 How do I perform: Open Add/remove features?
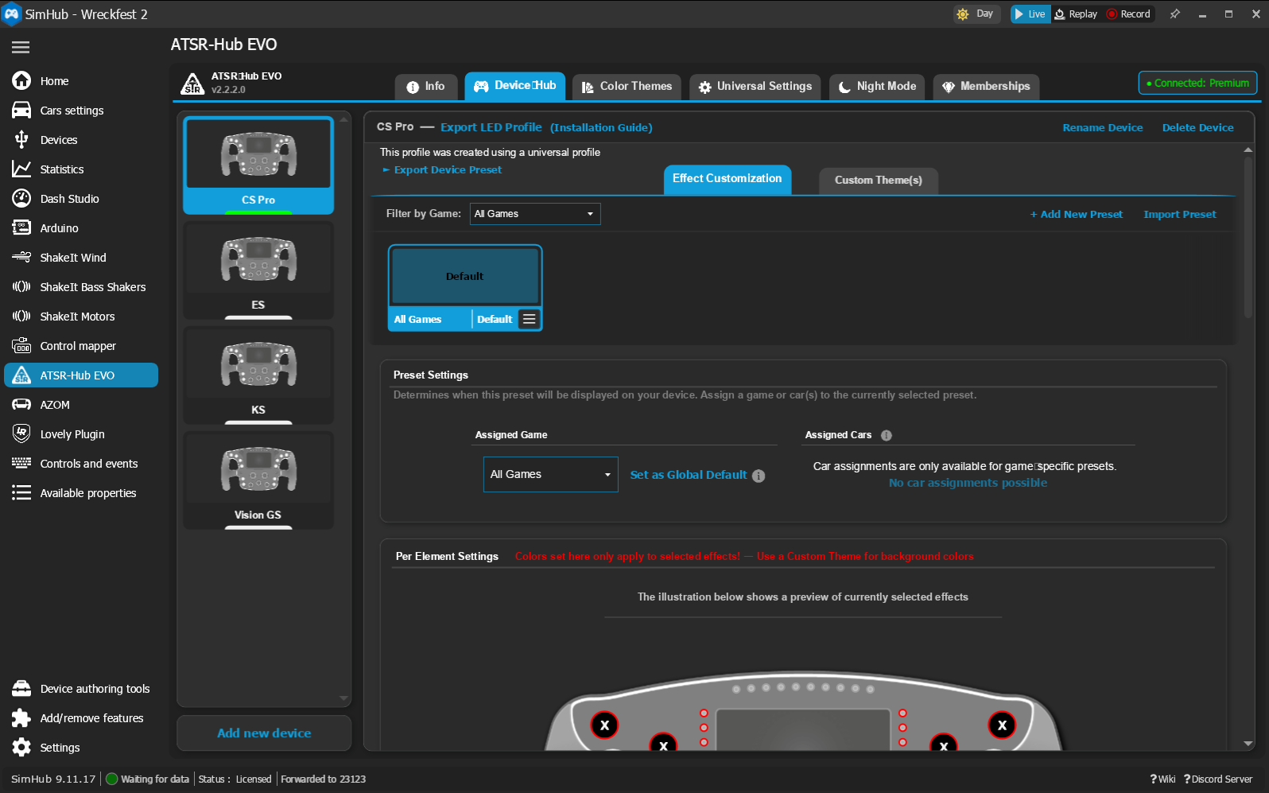pyautogui.click(x=91, y=718)
